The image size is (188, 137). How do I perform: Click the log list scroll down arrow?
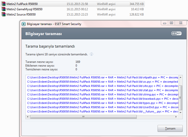pyautogui.click(x=180, y=112)
